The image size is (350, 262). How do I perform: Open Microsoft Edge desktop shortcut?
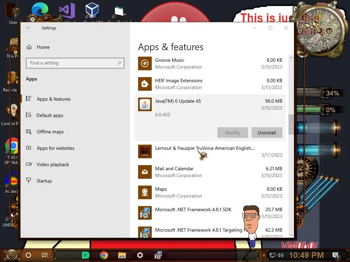40,11
